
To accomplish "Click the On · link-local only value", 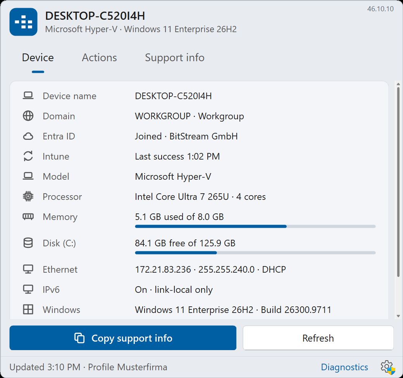I will tap(174, 290).
